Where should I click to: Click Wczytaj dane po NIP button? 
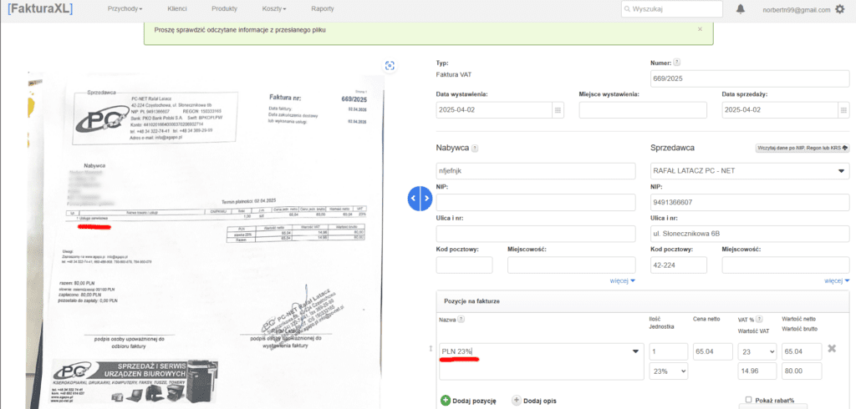coord(802,148)
